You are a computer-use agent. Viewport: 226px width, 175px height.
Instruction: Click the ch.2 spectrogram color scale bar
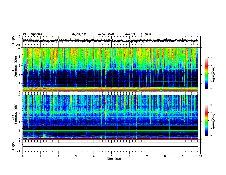pyautogui.click(x=206, y=120)
